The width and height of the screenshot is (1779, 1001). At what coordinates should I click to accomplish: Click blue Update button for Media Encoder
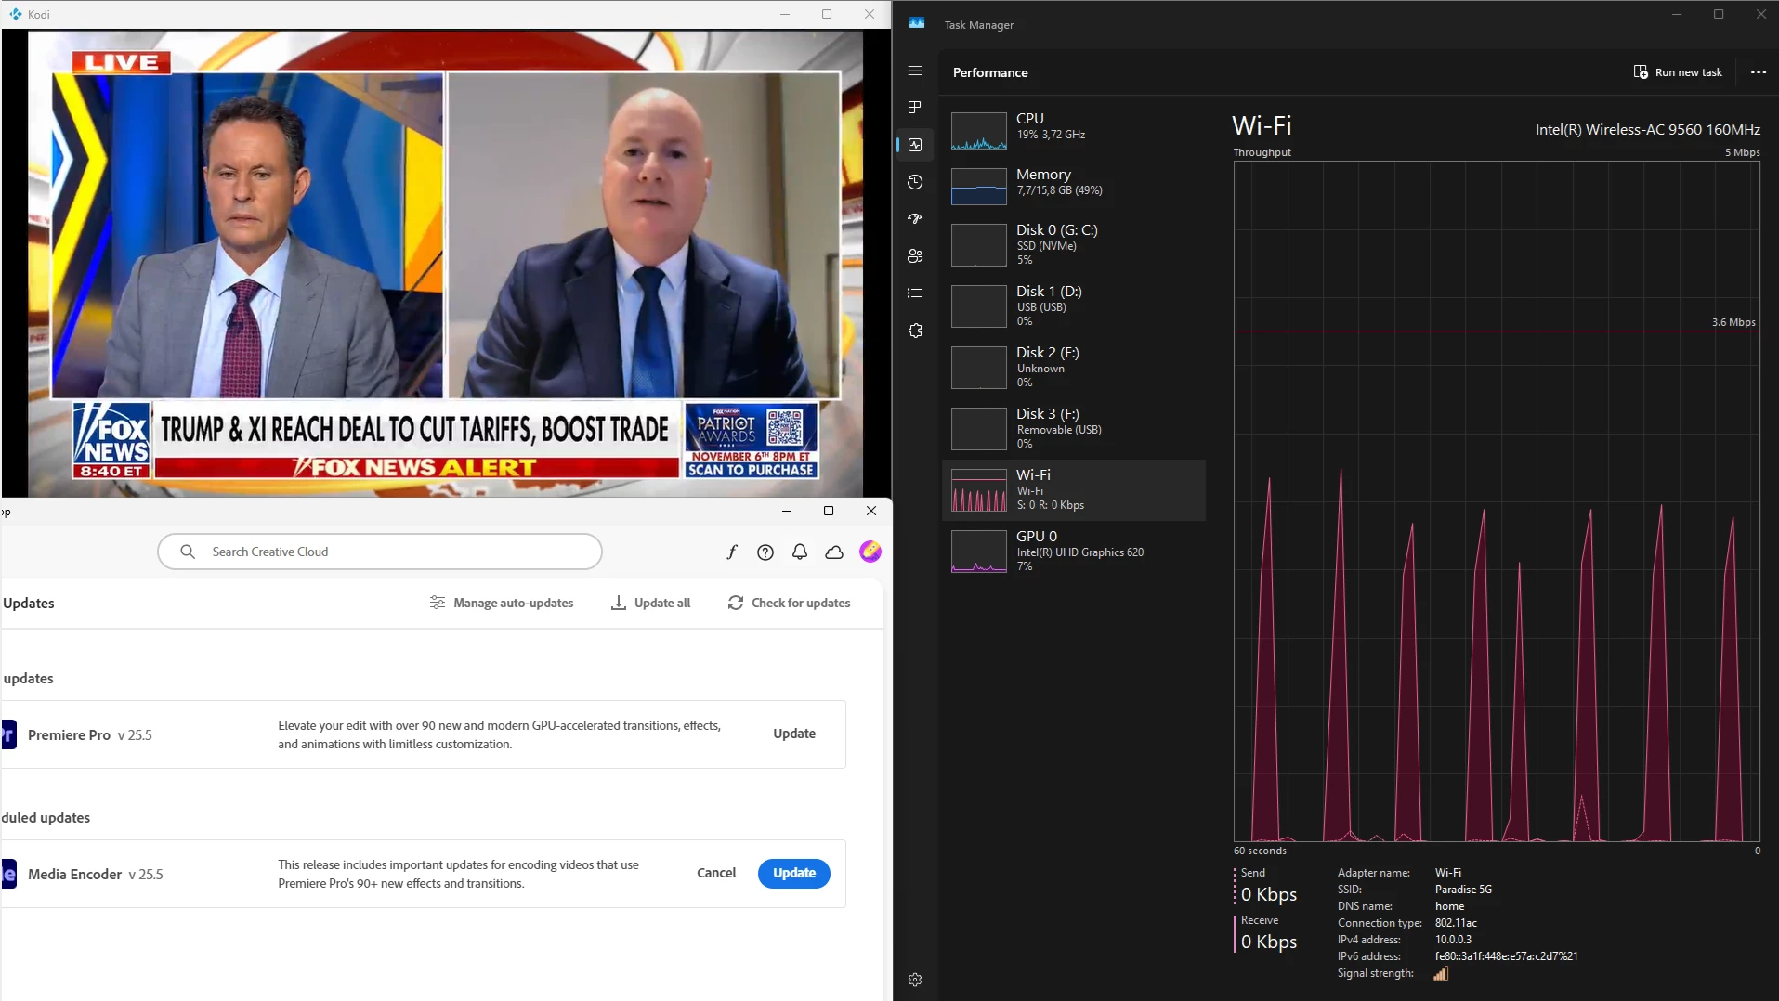tap(794, 873)
